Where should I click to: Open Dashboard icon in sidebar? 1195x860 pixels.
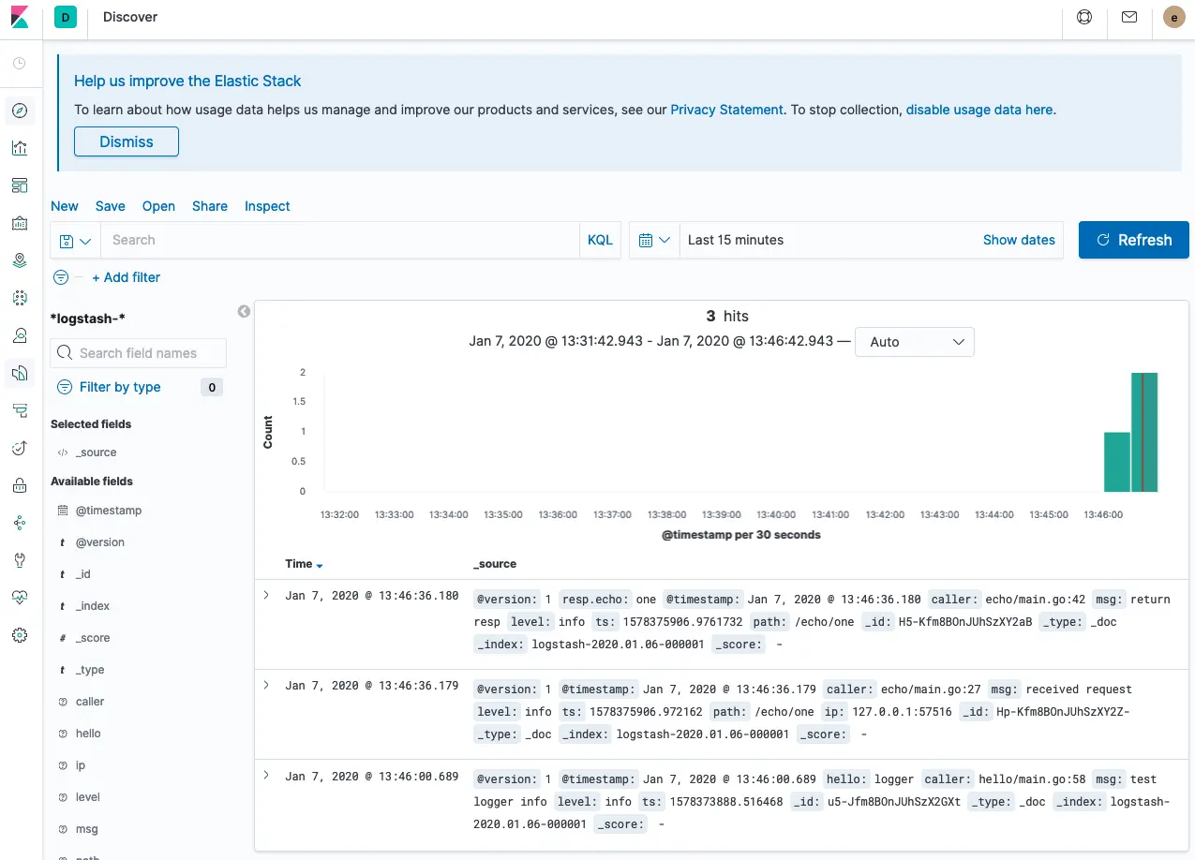click(20, 185)
